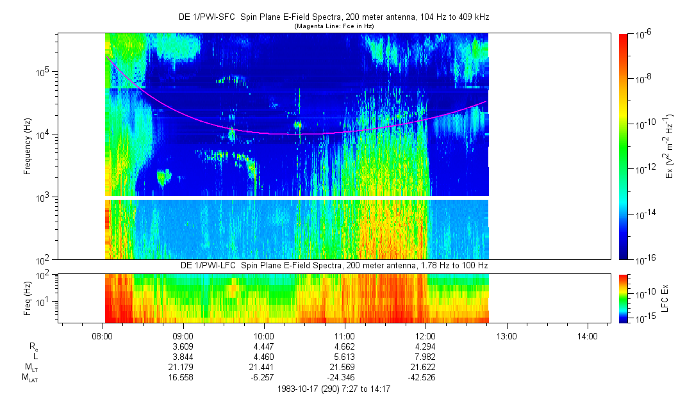The height and width of the screenshot is (397, 694).
Task: Click the 08:00 time axis label
Action: click(103, 335)
